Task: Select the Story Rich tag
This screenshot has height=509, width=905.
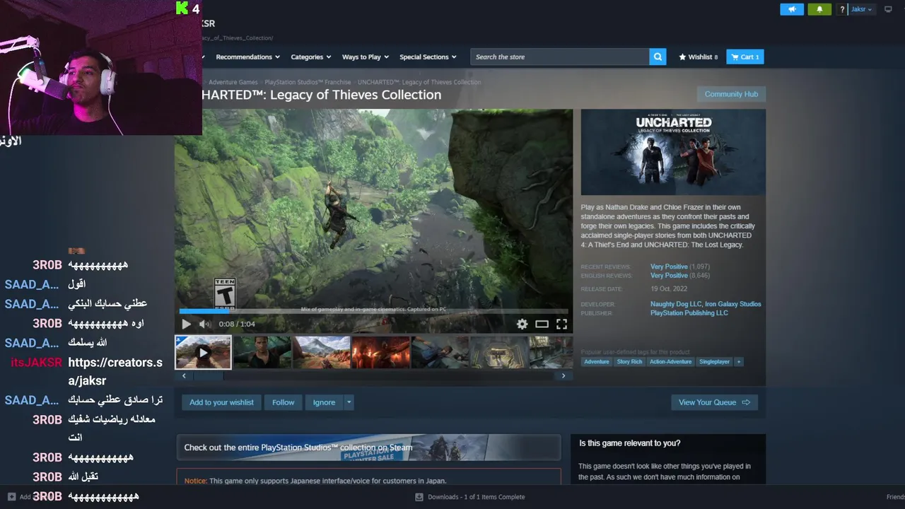Action: point(629,361)
